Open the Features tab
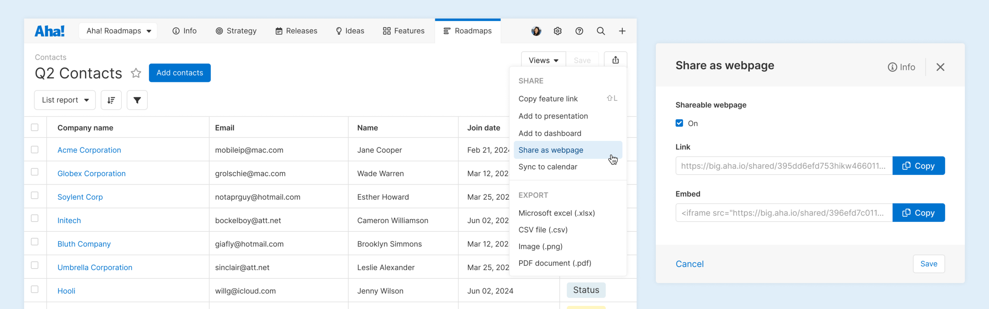989x309 pixels. pyautogui.click(x=404, y=31)
